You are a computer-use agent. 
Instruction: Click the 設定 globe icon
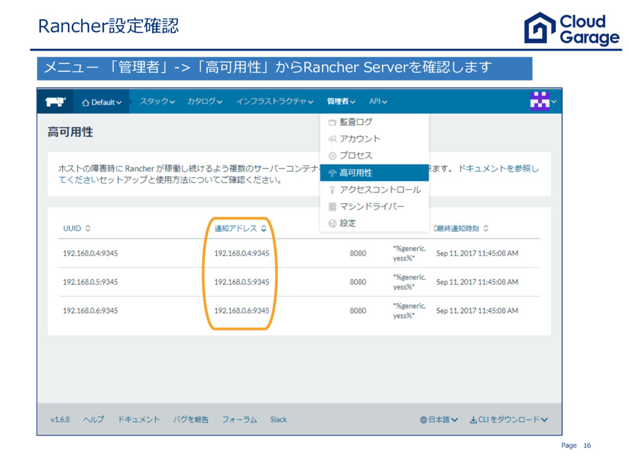pos(332,224)
